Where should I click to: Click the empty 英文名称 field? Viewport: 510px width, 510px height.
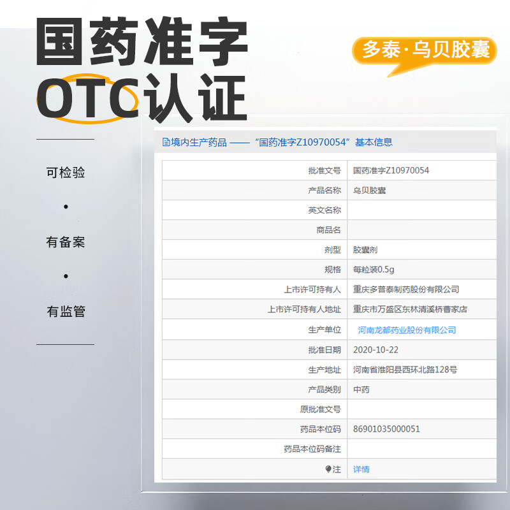[414, 210]
